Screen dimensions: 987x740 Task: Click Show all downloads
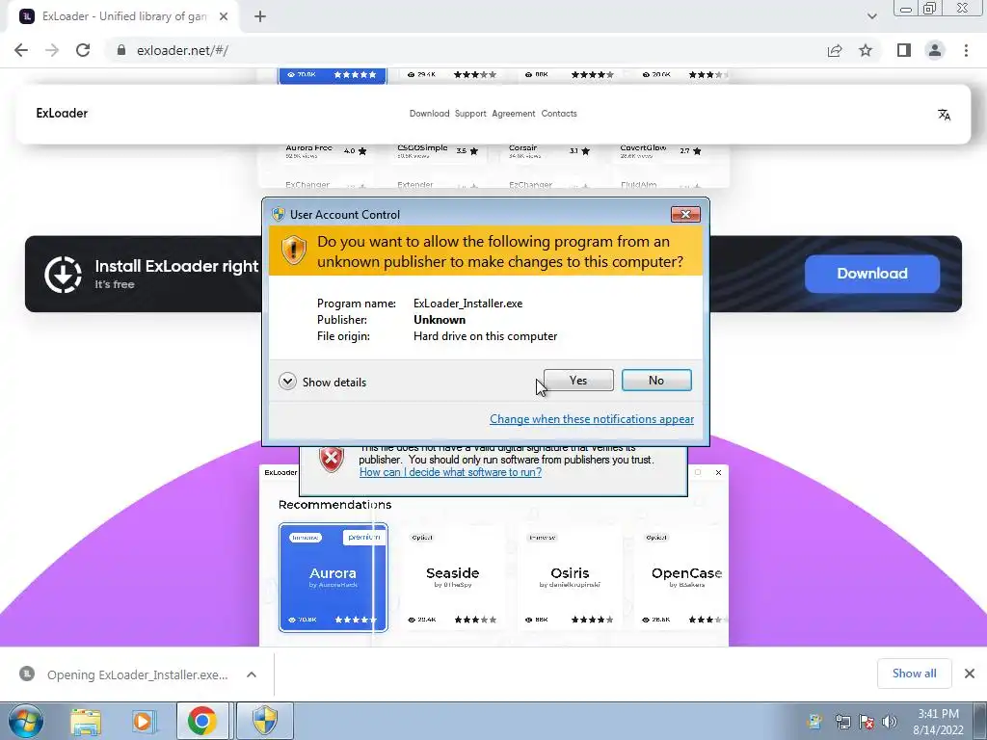914,674
